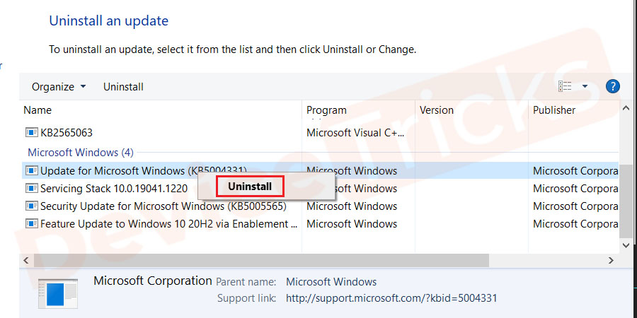Click the Servicing Stack item icon

point(32,188)
